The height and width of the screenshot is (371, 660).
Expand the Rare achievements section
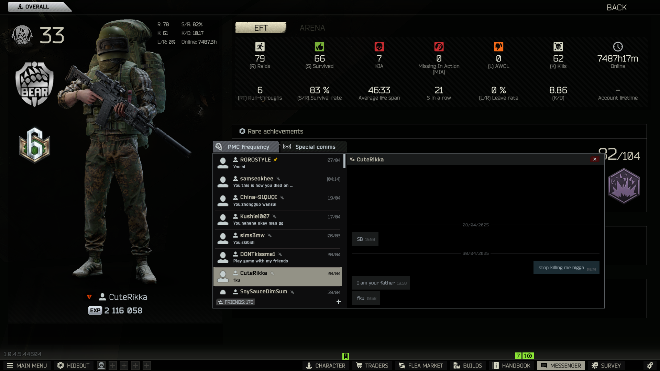pos(275,131)
